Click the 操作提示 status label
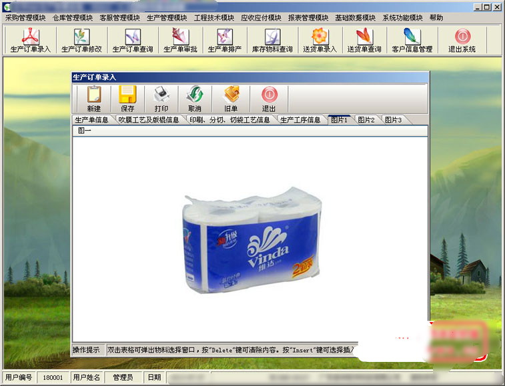 tap(86, 349)
